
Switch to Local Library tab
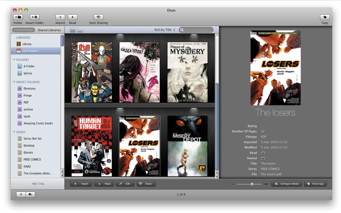click(24, 30)
